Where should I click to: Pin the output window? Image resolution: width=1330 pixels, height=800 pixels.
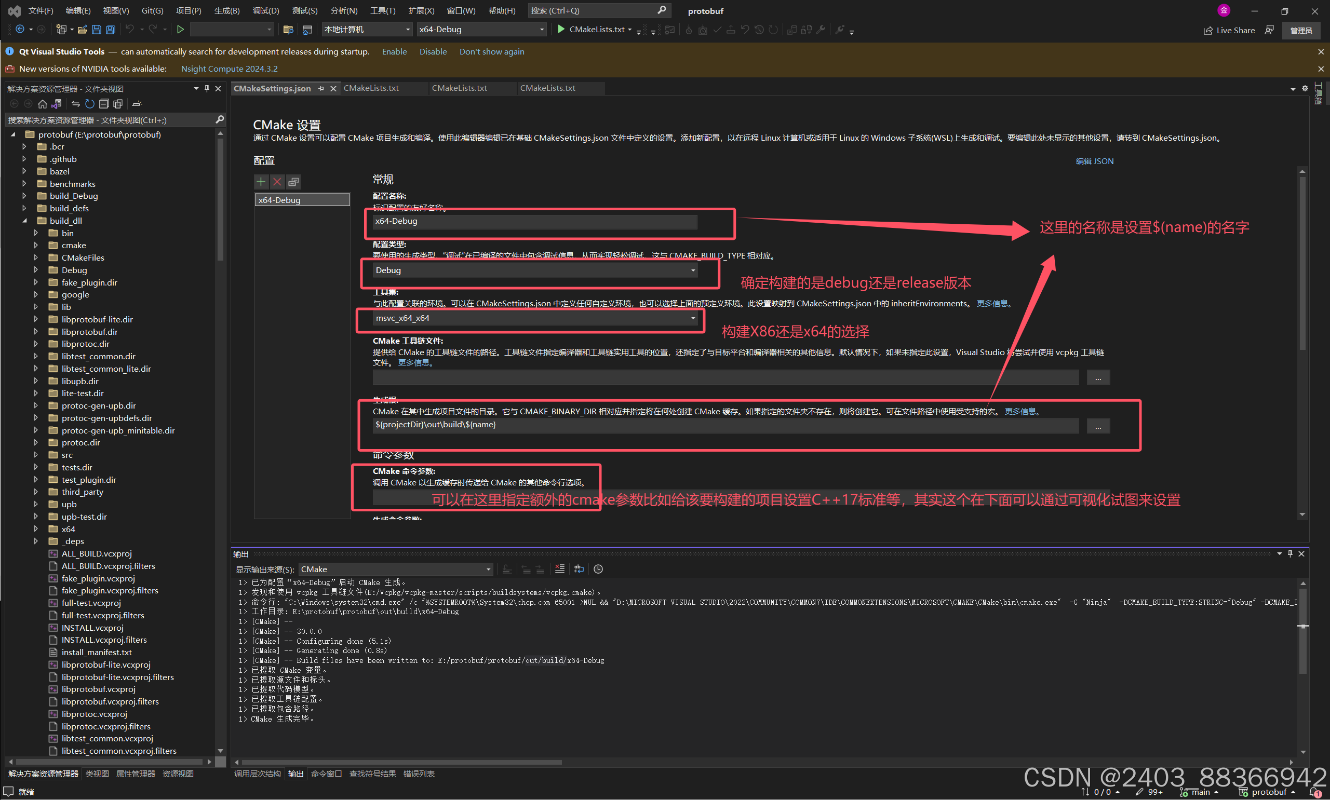point(1290,553)
